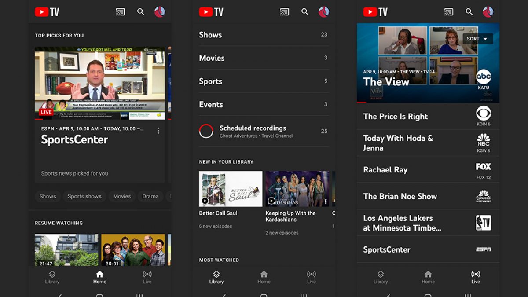Resume the video thumbnail showing 30:01

click(x=133, y=249)
